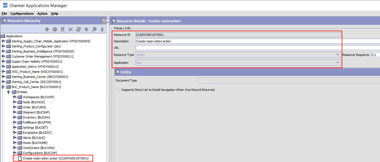Click the plus Create New toolbar icon
Screen dimensions: 380x162
[47, 29]
